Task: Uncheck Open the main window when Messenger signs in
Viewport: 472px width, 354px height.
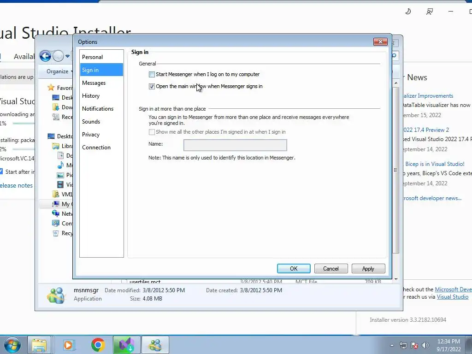Action: point(152,86)
